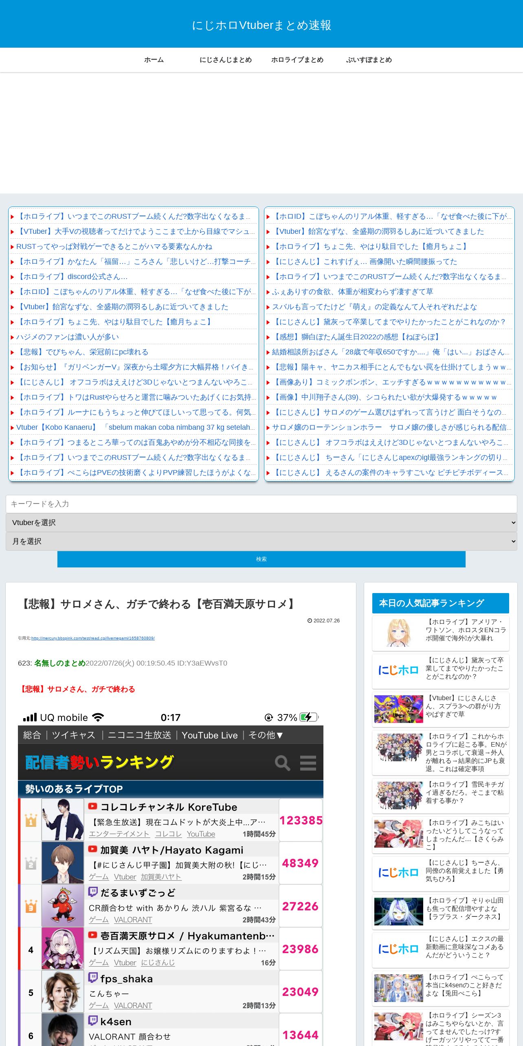Screen dimensions: 523x1046
Task: Open 【ホロライブ】discord公式さん… headline
Action: [x=72, y=277]
